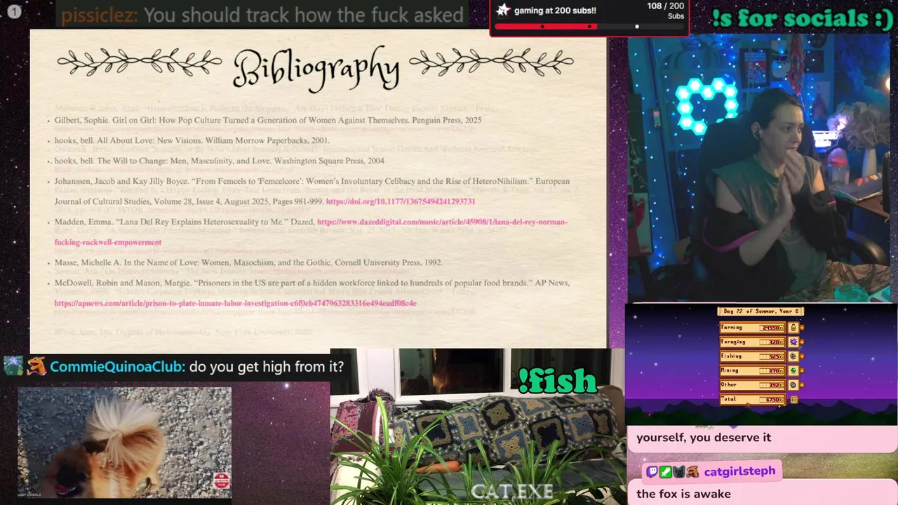Screen dimensions: 898x505
Task: Click the green sword moderator badge
Action: point(665,472)
